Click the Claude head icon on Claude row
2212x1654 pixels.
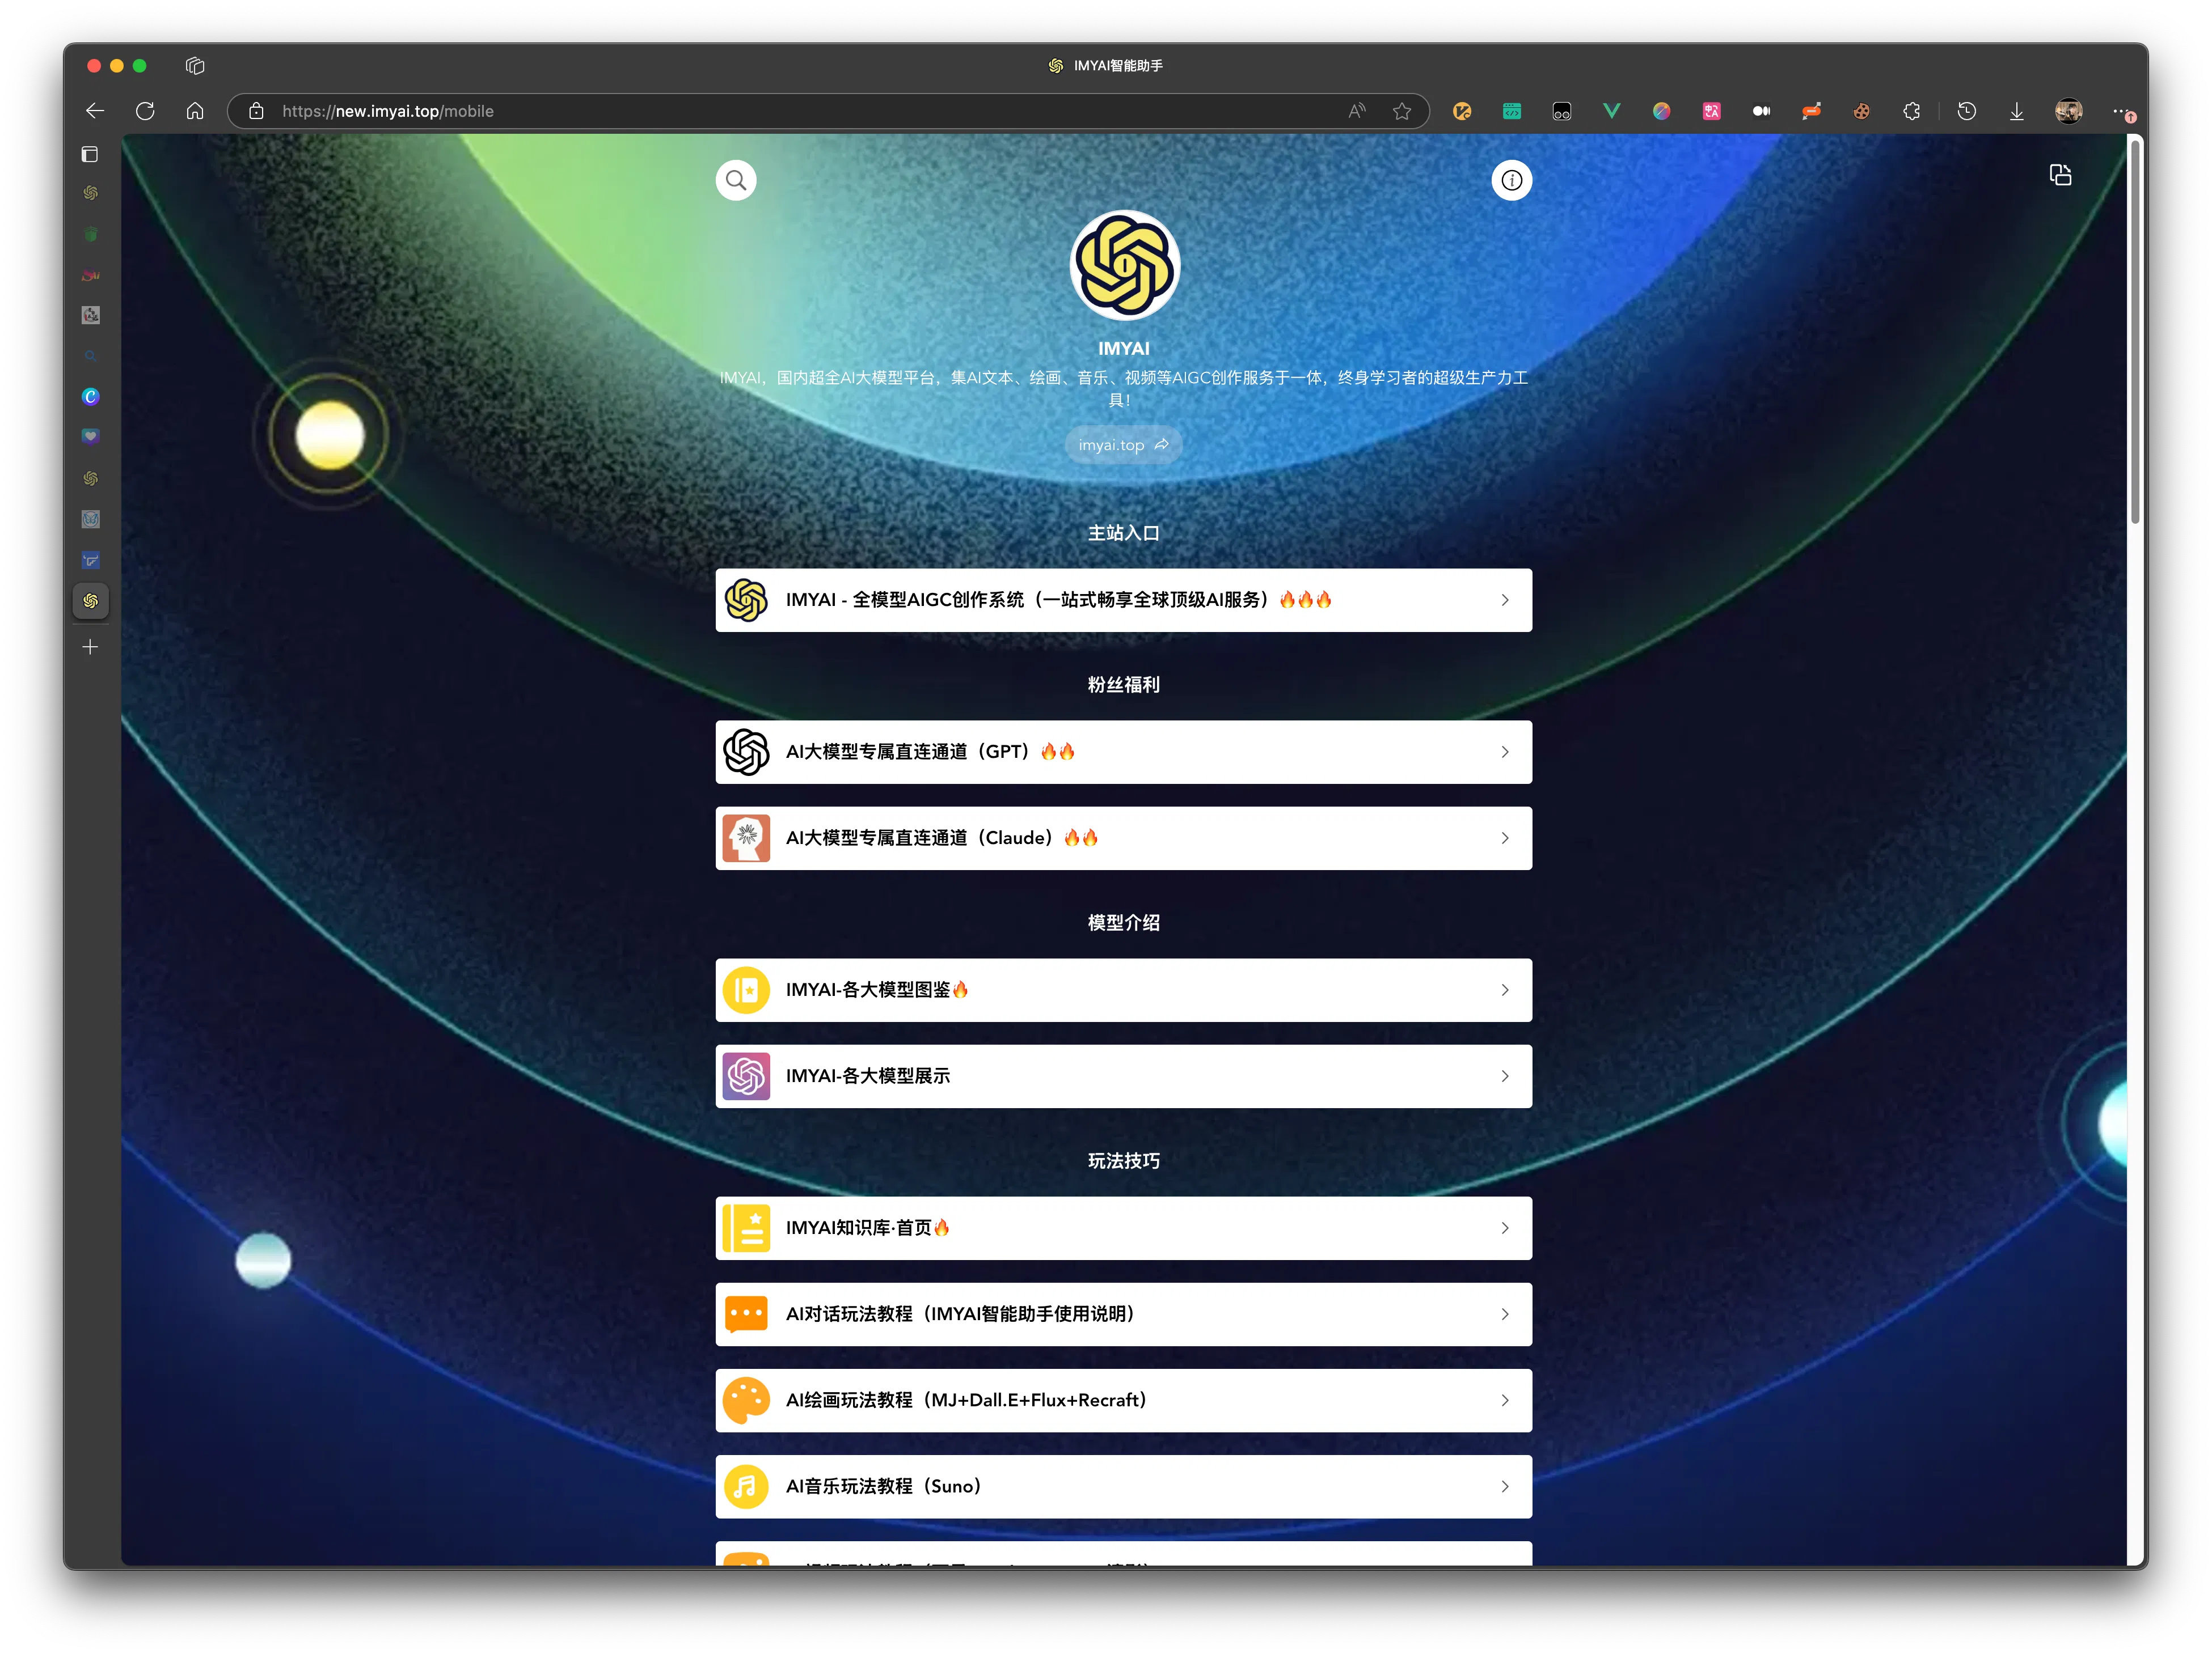pos(746,838)
